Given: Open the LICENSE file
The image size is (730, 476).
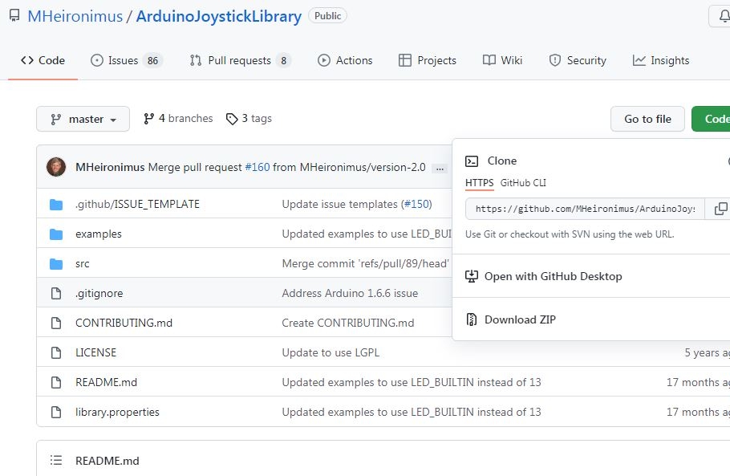Looking at the screenshot, I should point(96,352).
